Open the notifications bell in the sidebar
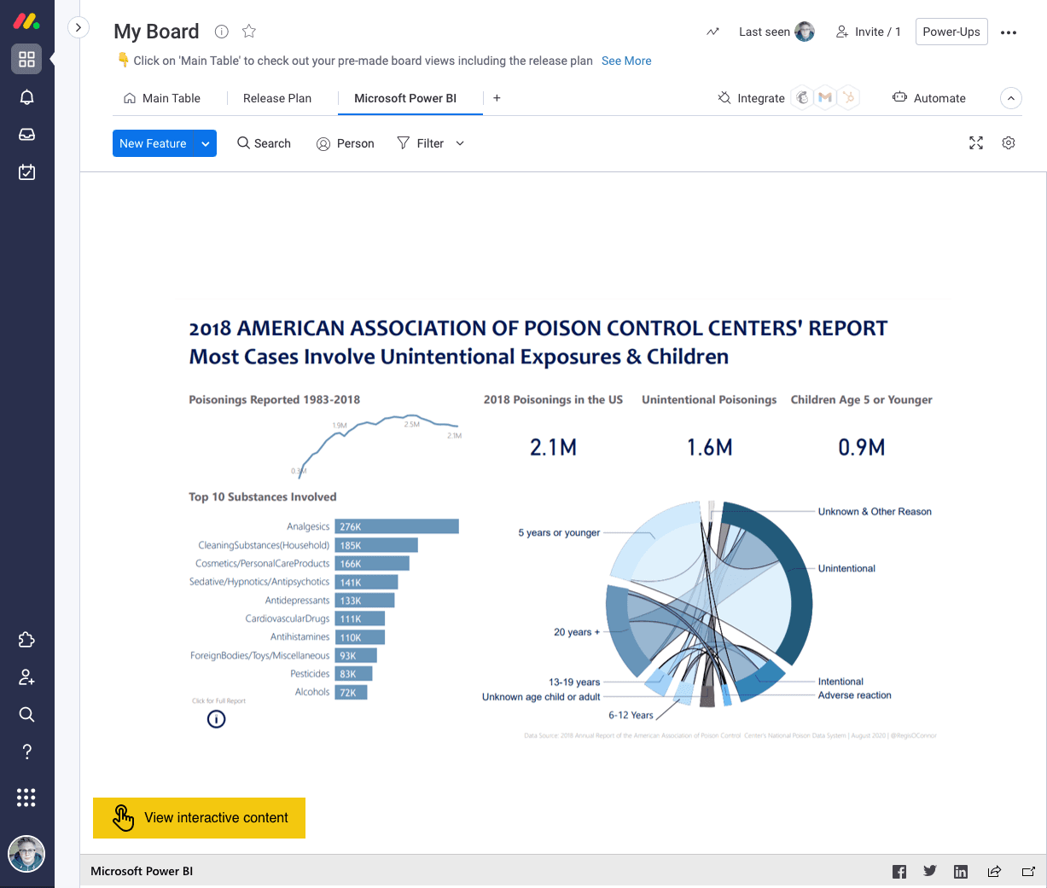This screenshot has height=888, width=1047. coord(26,96)
